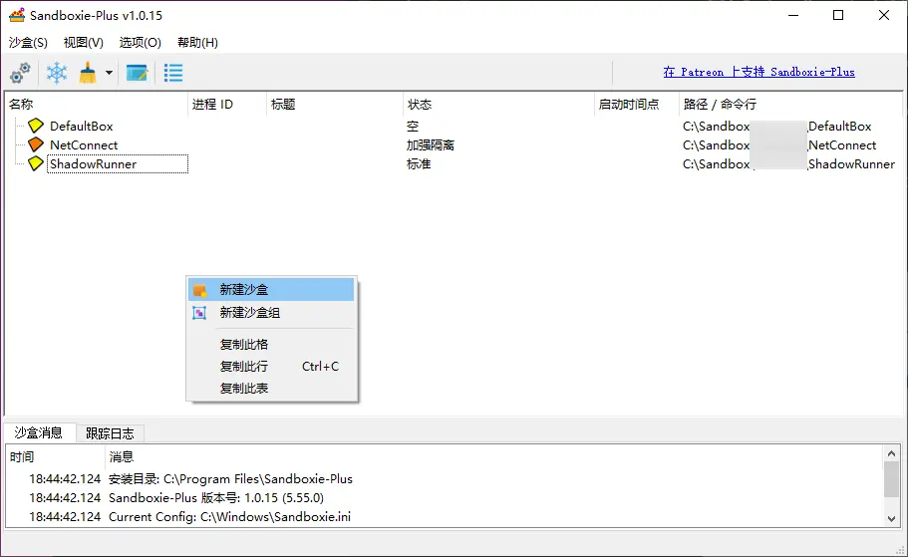The height and width of the screenshot is (557, 908).
Task: Open the Patreon support link
Action: click(758, 72)
